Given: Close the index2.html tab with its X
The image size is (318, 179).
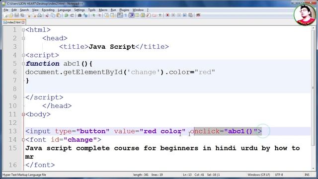Looking at the screenshot, I should pos(23,22).
